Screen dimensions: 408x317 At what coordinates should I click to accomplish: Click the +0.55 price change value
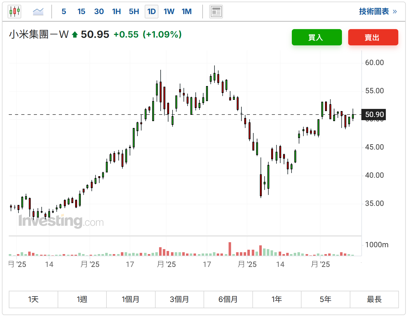[126, 34]
